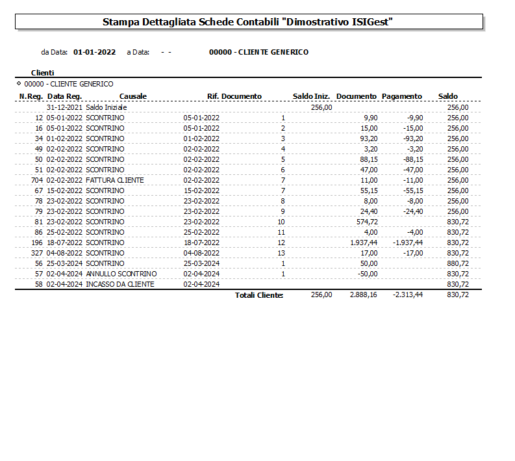Click the Rif. Documento column header
Screen dimensions: 515x461
click(x=234, y=96)
